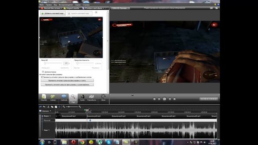Click apply SmartFocus to clip button
Image resolution: width=258 pixels, height=145 pixels.
coord(67,81)
